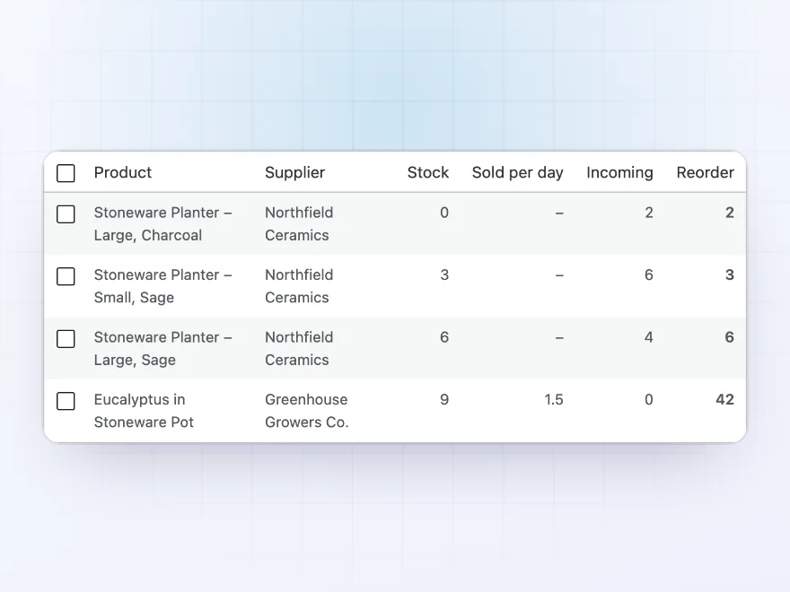Open the Eucalyptus in Stoneware Pot product

pos(144,411)
